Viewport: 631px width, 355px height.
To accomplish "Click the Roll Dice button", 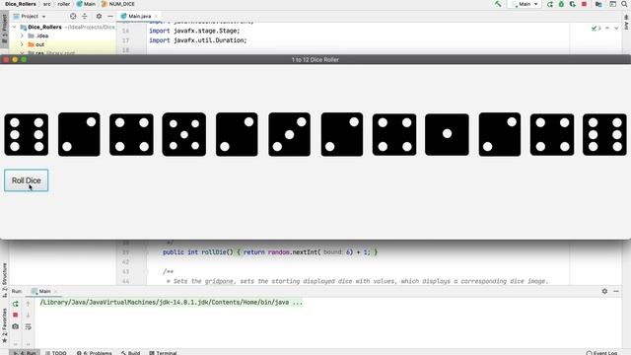I will (27, 180).
